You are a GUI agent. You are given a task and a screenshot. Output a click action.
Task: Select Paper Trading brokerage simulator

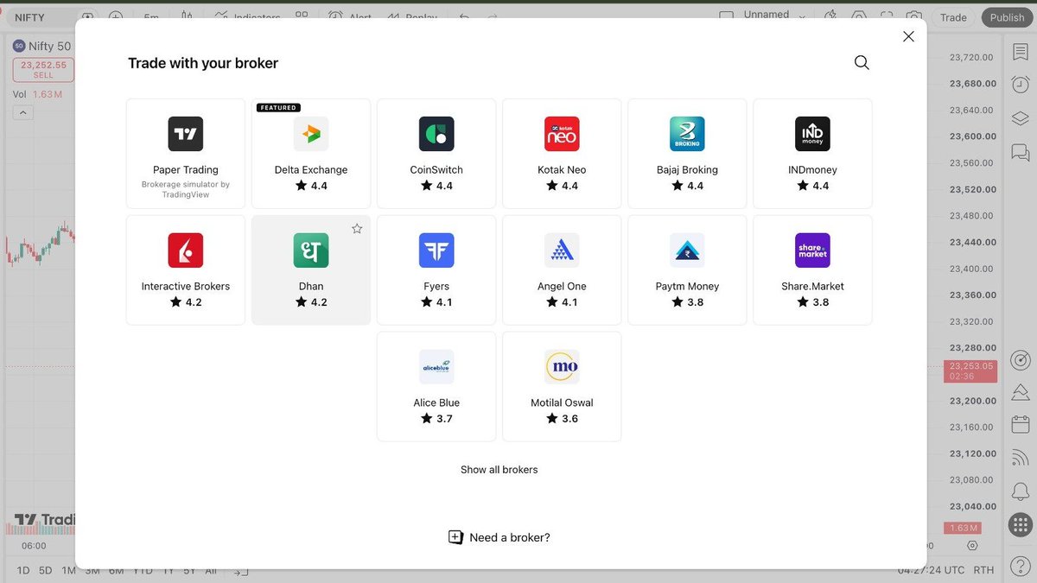coord(186,154)
